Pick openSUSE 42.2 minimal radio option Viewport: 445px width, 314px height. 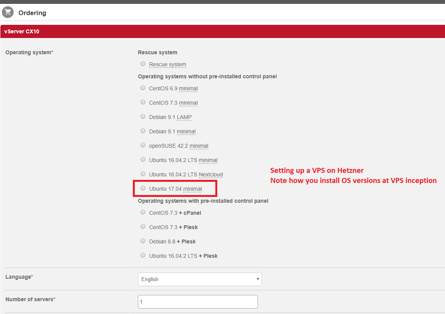point(143,145)
